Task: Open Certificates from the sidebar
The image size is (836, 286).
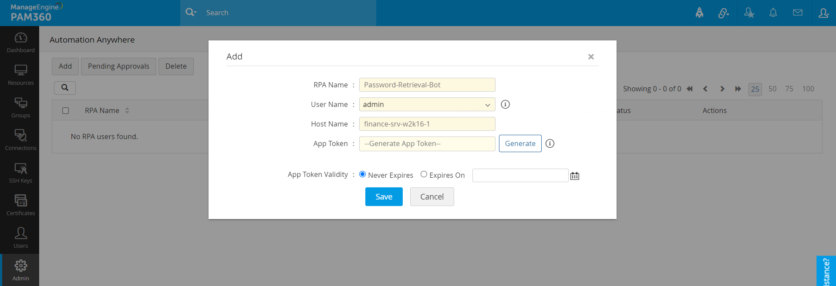Action: 20,206
